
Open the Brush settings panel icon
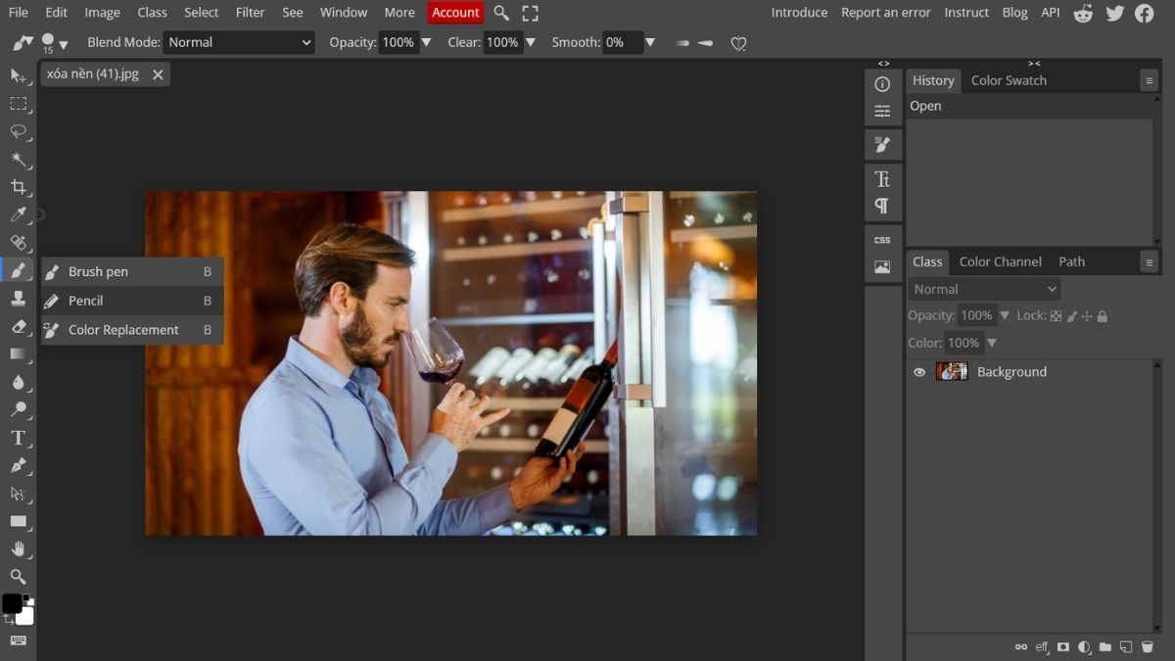pos(882,145)
